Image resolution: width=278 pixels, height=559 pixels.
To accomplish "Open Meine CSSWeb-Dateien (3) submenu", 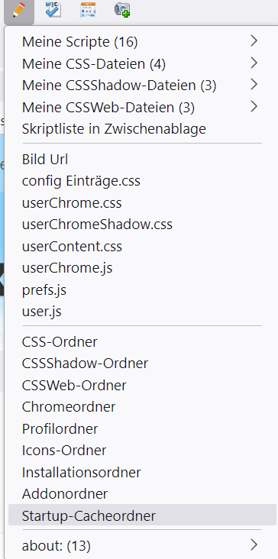I will (142, 108).
